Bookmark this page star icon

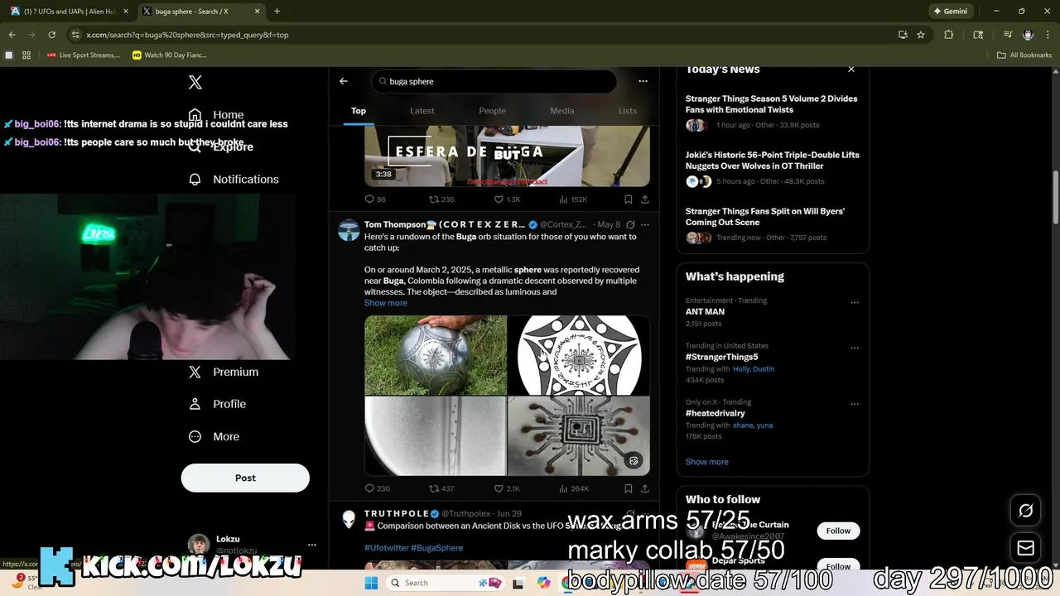[x=921, y=35]
